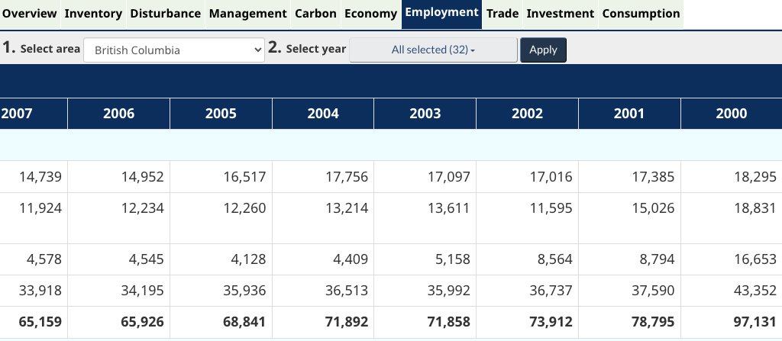
Task: Click the 37,590 table cell
Action: click(x=629, y=291)
